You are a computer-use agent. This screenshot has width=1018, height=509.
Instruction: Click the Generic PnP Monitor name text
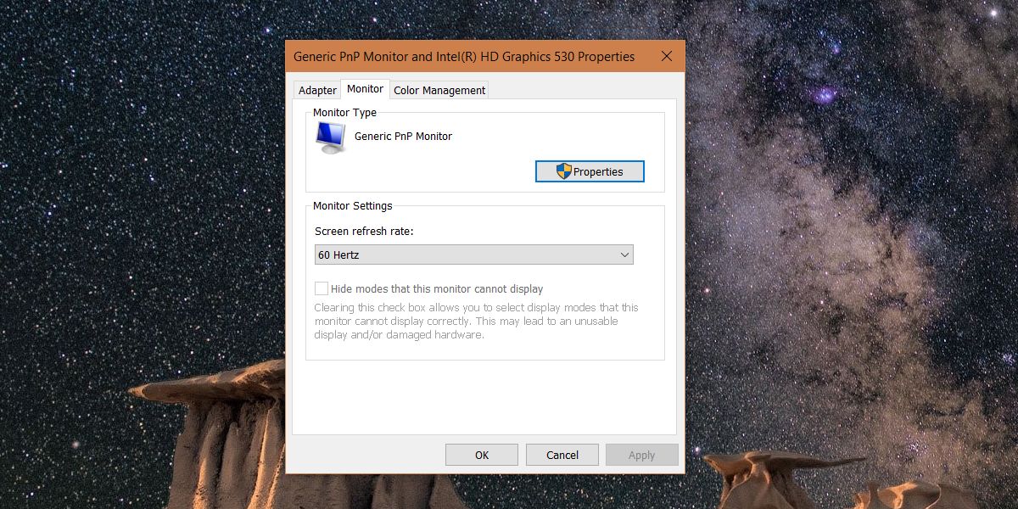tap(403, 136)
